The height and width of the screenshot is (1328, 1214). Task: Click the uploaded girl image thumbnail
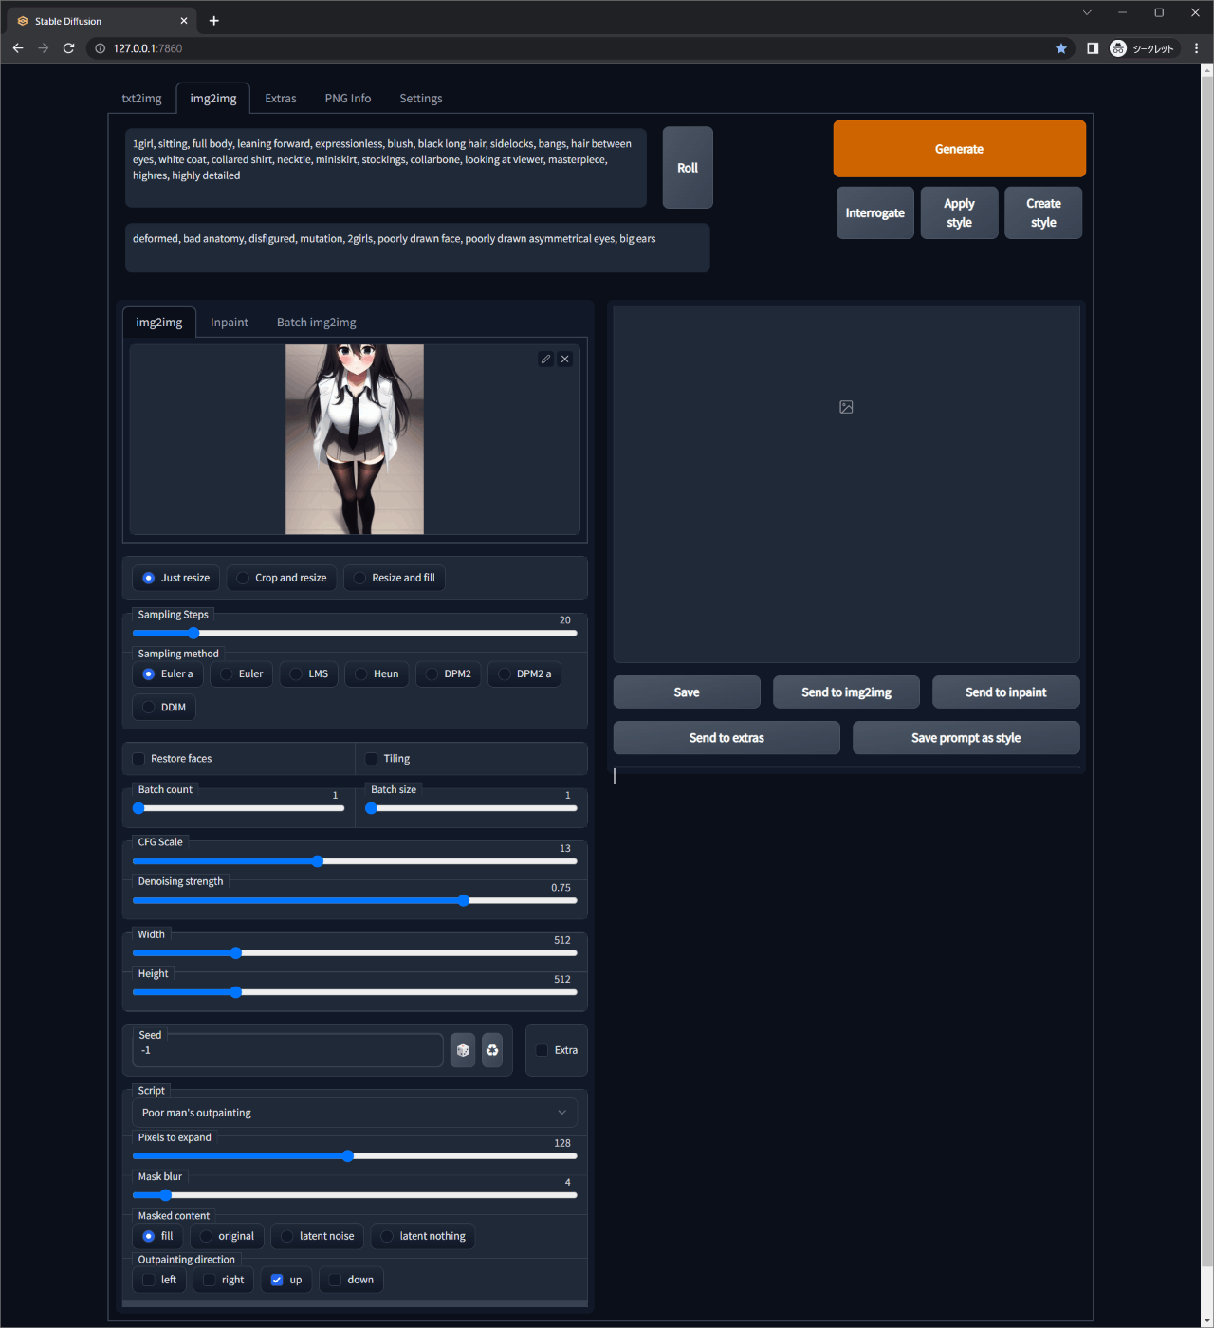point(355,439)
